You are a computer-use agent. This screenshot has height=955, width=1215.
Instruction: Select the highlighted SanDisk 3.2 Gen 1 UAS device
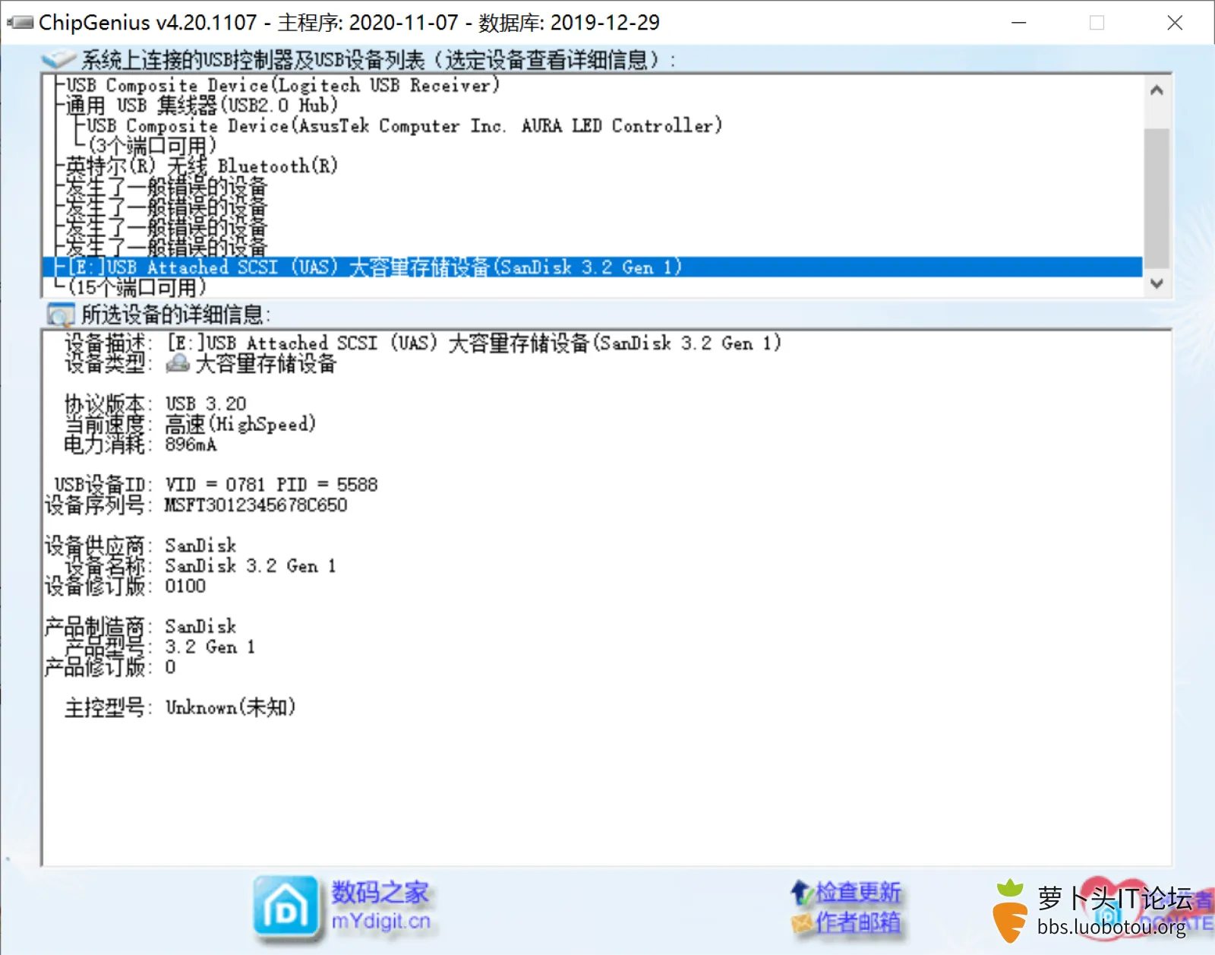coord(592,267)
